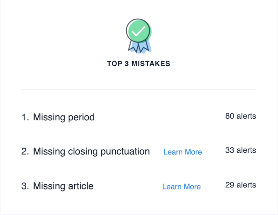The height and width of the screenshot is (215, 278).
Task: Click the horizontal divider below the heading
Action: (x=138, y=90)
